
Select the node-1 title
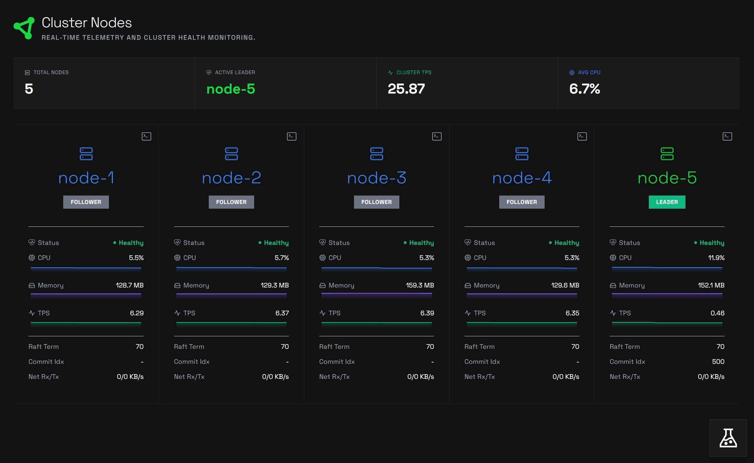coord(86,178)
